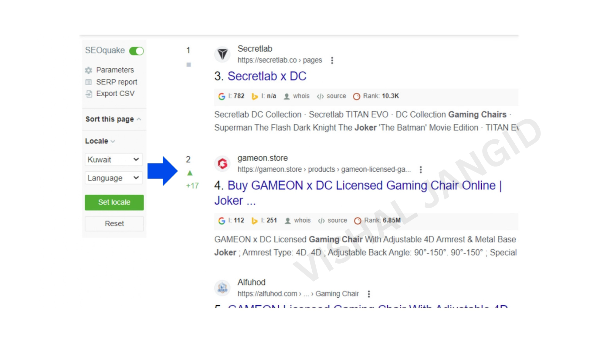Open the SEOquake Parameters settings gear
The image size is (607, 342).
pos(88,70)
